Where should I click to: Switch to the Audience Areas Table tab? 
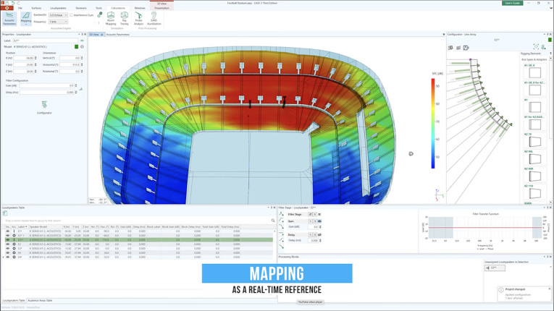(x=41, y=300)
